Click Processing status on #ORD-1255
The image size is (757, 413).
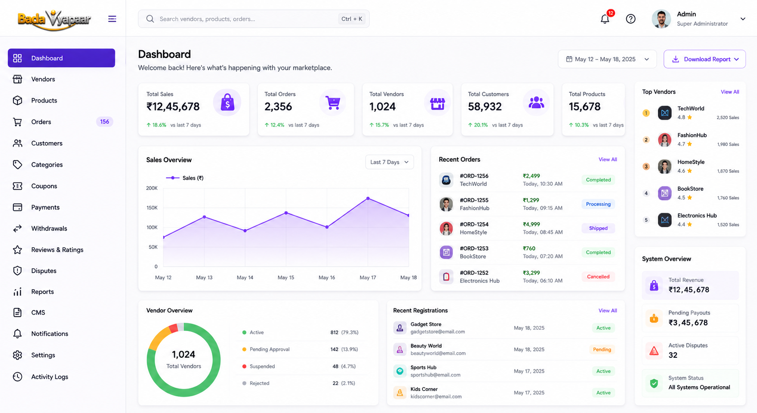(x=598, y=204)
